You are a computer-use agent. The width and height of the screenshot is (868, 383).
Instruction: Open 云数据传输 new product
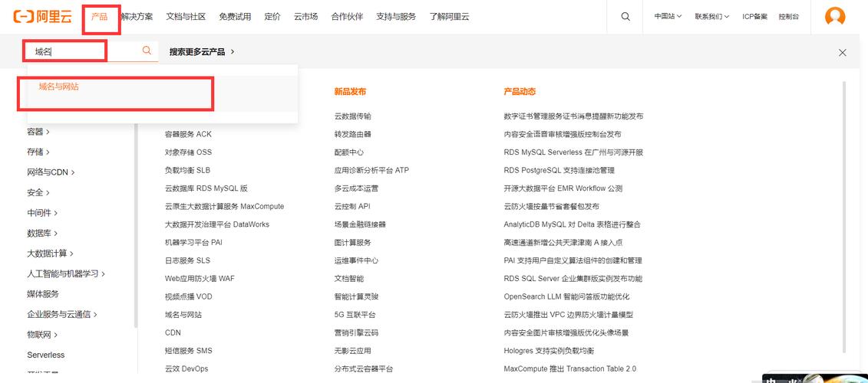(352, 116)
